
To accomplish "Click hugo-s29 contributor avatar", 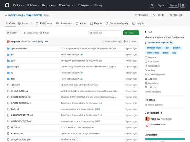I will 147,119.
